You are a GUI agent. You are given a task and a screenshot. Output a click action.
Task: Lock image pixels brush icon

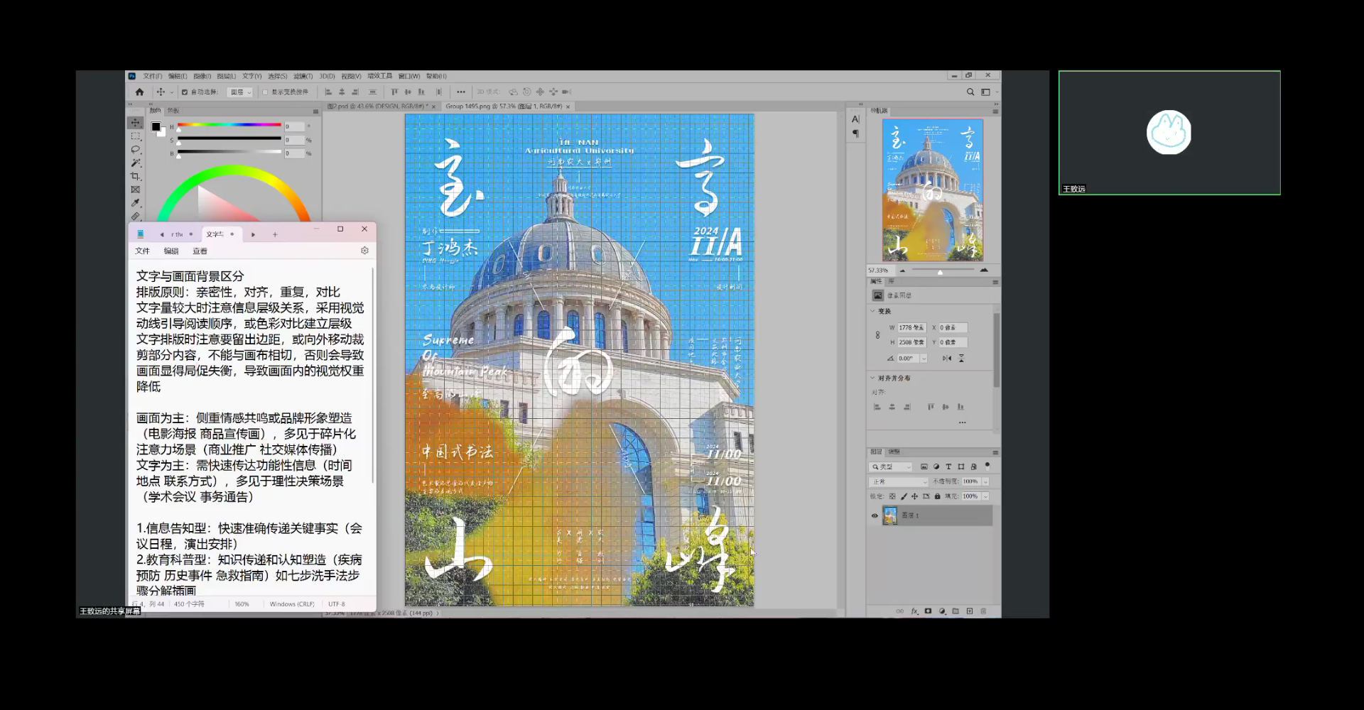pos(904,496)
